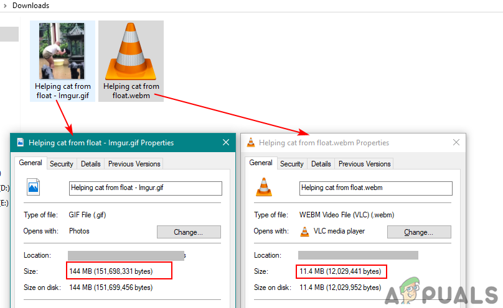Open Previous Versions tab in GIF Properties
The width and height of the screenshot is (503, 308).
point(134,164)
